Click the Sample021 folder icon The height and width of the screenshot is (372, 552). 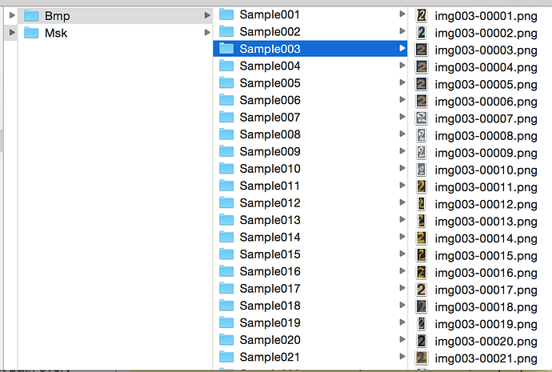click(226, 357)
